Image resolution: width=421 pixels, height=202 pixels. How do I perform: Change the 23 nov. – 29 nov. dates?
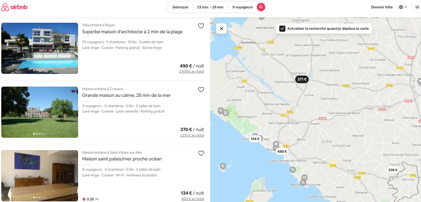tap(210, 7)
